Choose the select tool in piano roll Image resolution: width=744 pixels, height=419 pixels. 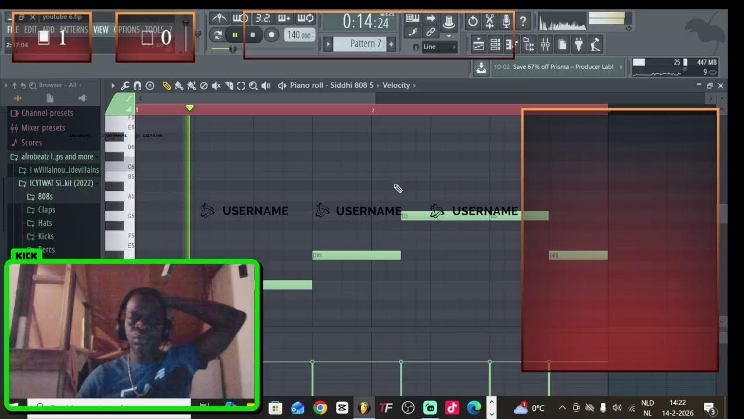click(241, 86)
